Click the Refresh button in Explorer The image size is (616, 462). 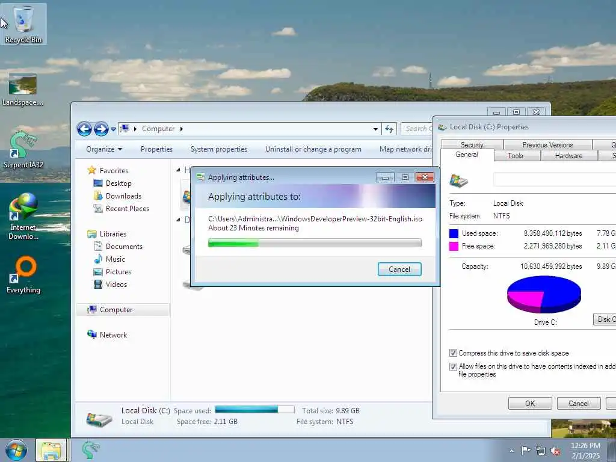pyautogui.click(x=389, y=129)
